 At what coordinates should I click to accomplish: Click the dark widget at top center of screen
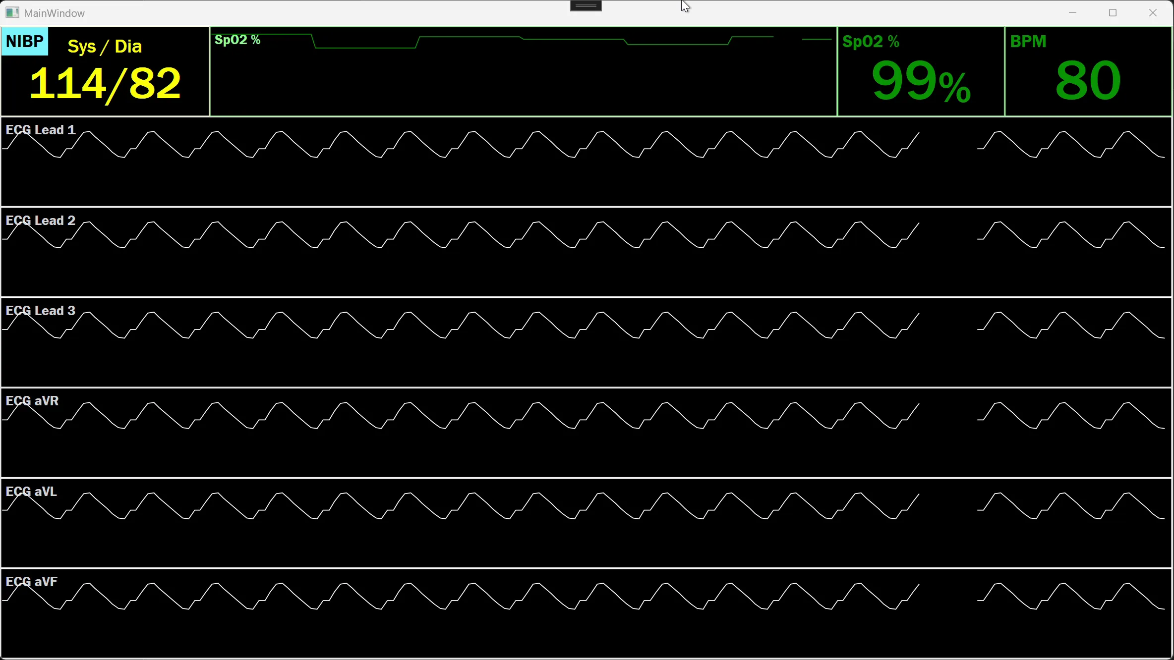tap(585, 5)
